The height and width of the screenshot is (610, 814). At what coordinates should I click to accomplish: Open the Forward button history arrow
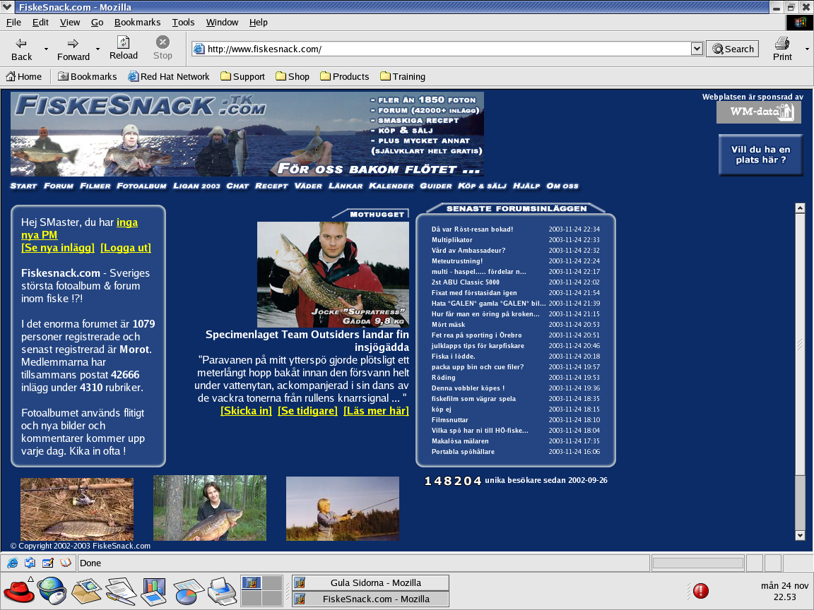point(97,49)
